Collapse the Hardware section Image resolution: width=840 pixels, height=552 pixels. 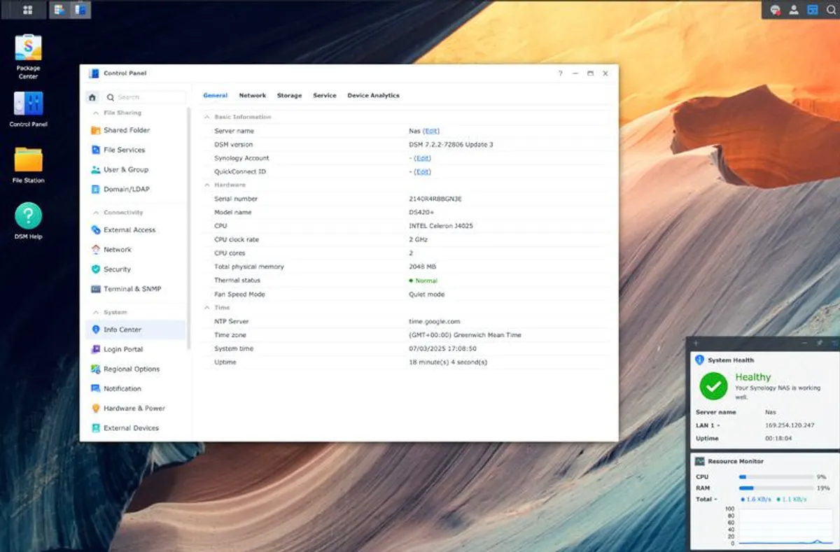coord(206,185)
